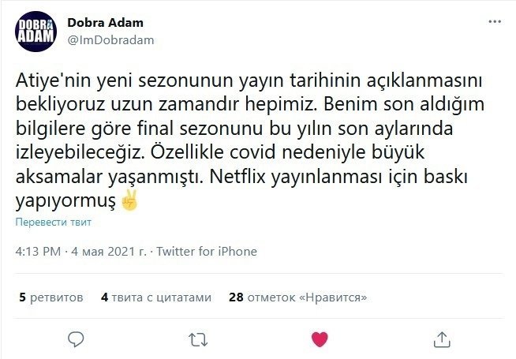Show the 4 твита с цитатами
This screenshot has height=359, width=516.
coord(156,297)
